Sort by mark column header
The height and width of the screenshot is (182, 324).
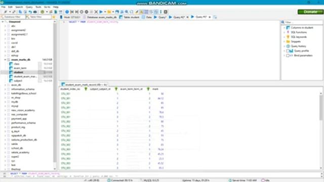(155, 89)
